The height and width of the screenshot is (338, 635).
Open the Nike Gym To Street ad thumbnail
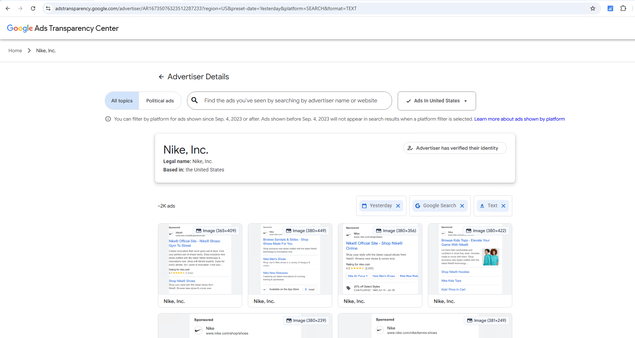(200, 261)
